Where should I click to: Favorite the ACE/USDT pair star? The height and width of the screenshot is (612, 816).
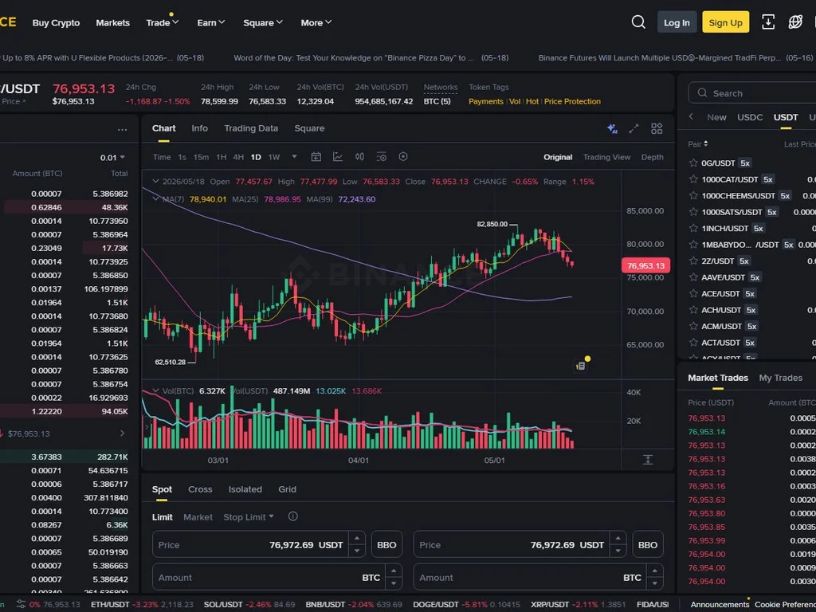click(693, 293)
